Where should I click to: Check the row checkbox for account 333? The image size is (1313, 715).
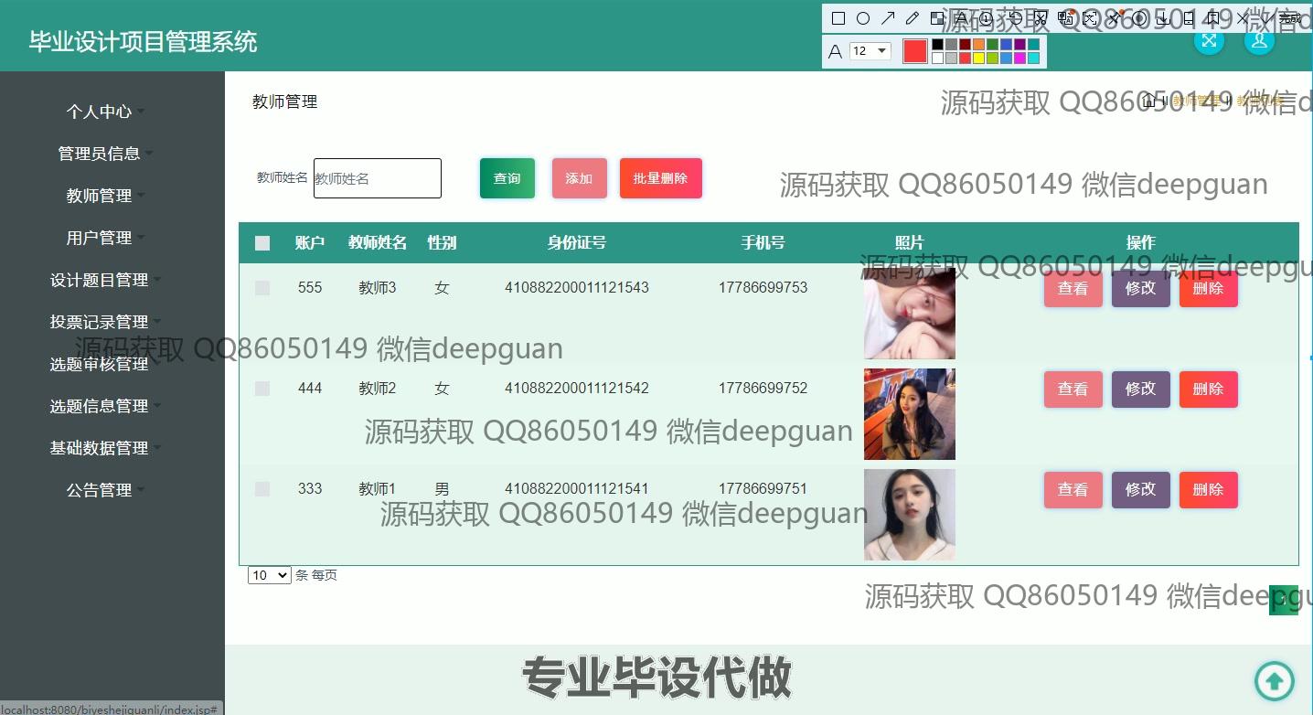click(x=262, y=489)
